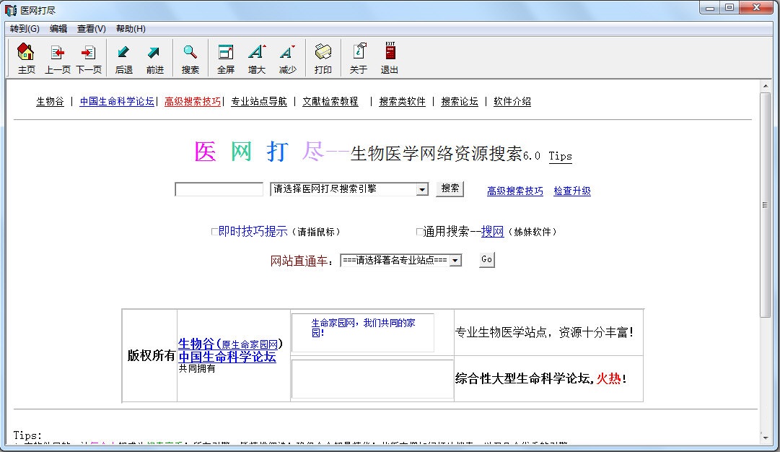Click the 主页 home icon
The image size is (780, 452).
pyautogui.click(x=25, y=58)
